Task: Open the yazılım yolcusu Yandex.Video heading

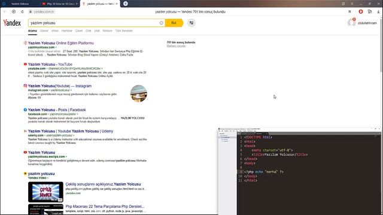Action: click(x=41, y=174)
